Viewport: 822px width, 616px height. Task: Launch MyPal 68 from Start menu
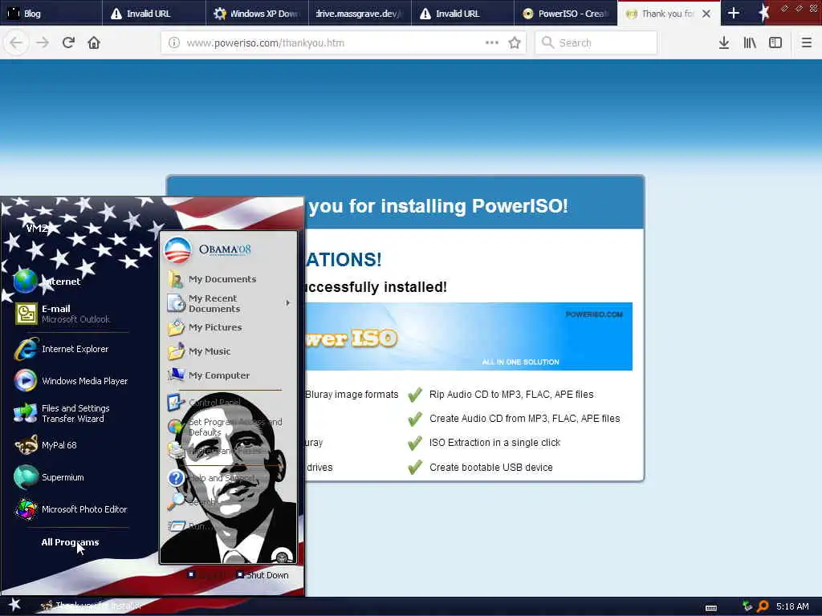tap(47, 445)
